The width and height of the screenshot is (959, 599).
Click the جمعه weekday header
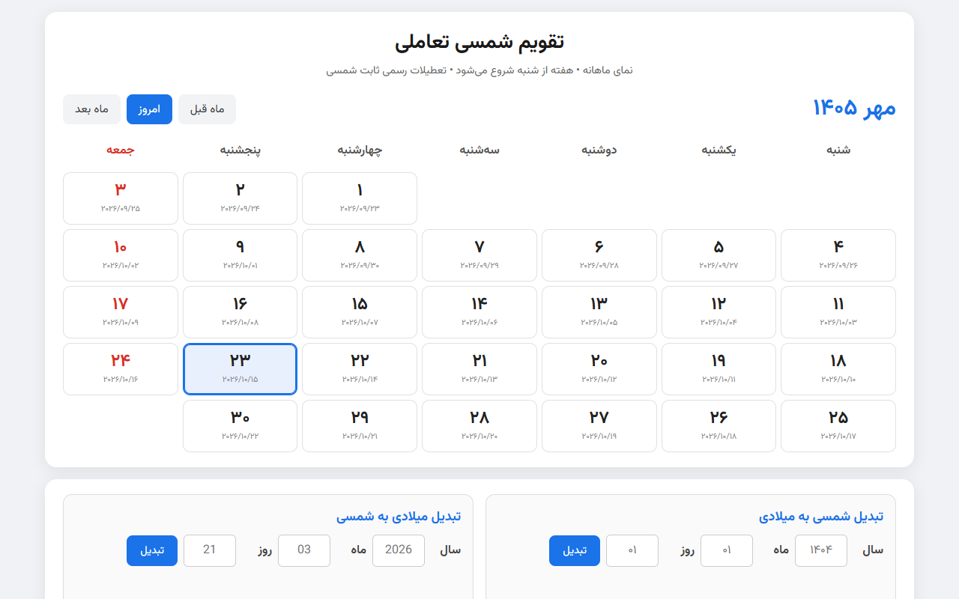coord(121,150)
